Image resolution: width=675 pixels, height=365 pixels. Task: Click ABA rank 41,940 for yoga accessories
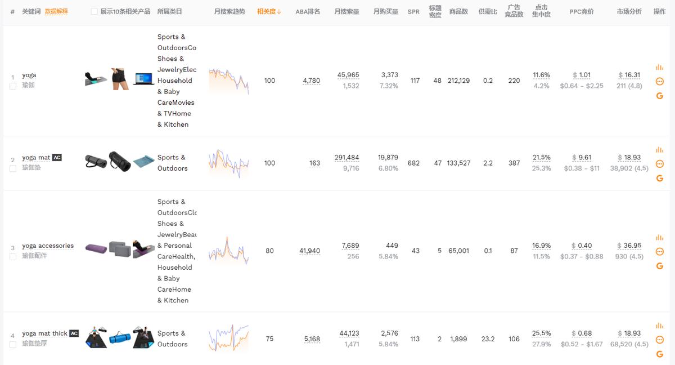310,251
